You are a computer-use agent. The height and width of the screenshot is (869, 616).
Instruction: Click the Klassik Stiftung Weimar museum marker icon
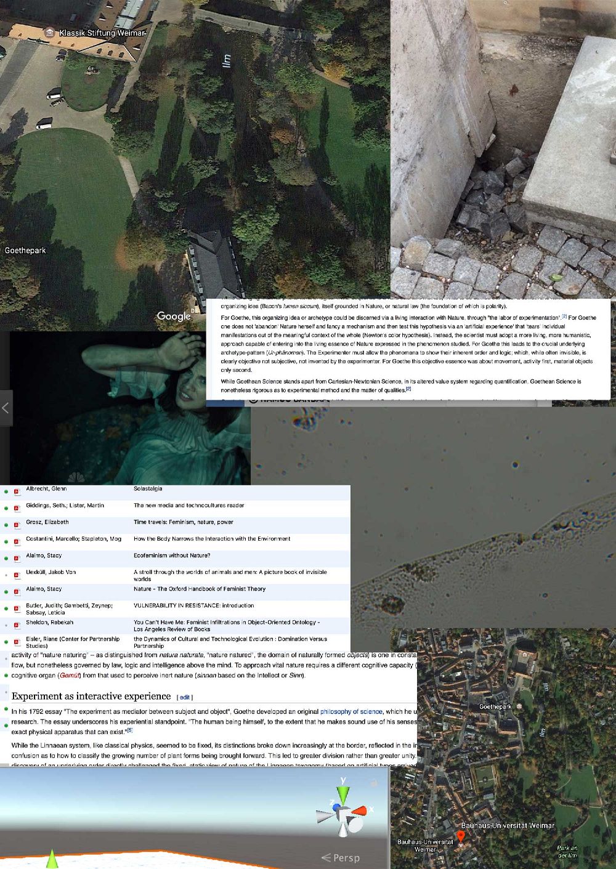[x=50, y=32]
